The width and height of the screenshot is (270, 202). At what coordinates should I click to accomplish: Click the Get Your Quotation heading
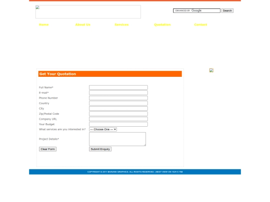pos(57,74)
